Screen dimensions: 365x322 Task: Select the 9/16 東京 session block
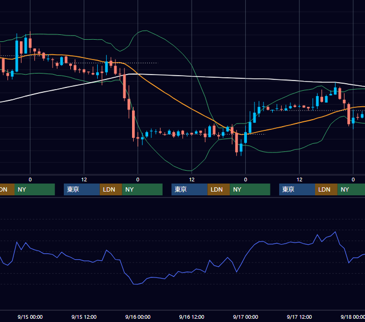189,189
